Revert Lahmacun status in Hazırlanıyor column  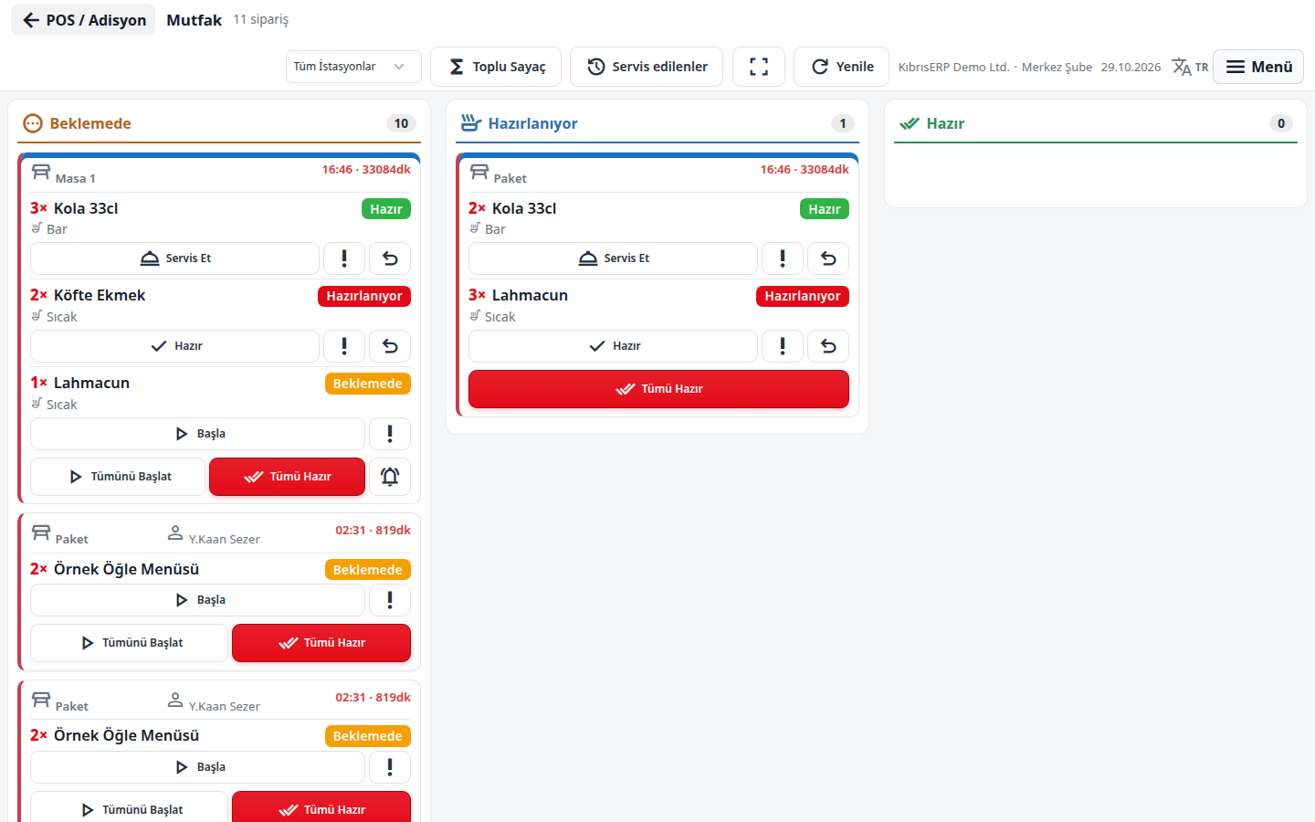tap(828, 346)
